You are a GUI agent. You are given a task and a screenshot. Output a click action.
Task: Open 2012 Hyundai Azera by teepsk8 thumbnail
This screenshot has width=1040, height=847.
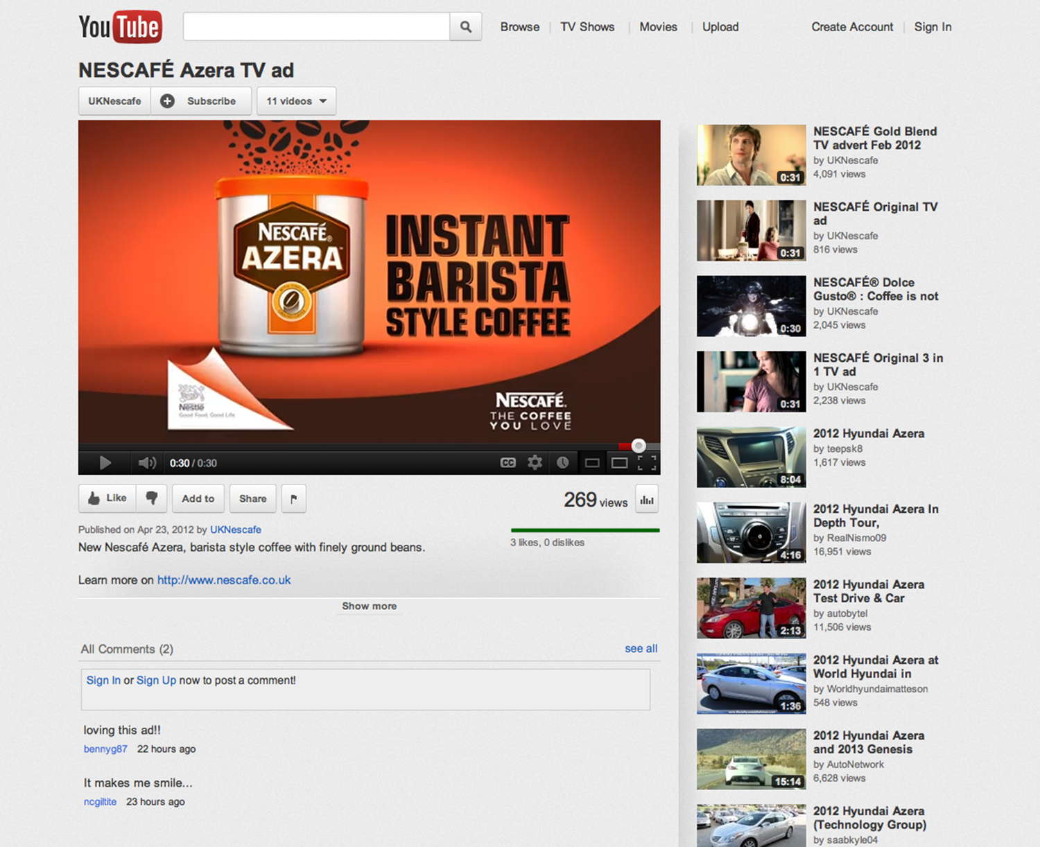[x=752, y=457]
